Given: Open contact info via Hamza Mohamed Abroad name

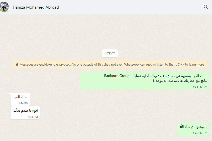Looking at the screenshot, I should coord(36,7).
